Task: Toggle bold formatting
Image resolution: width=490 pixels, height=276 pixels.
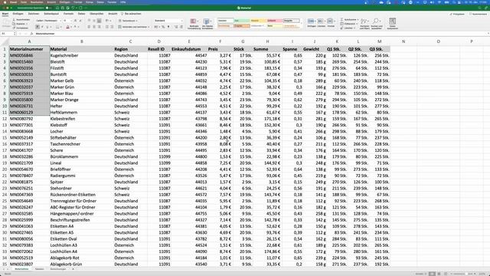Action: 38,27
